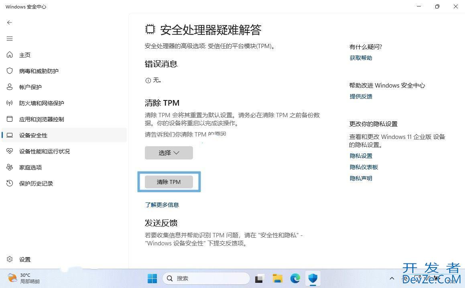Click the gear icon for 设置
Screen dimensions: 465x288
coord(10,259)
